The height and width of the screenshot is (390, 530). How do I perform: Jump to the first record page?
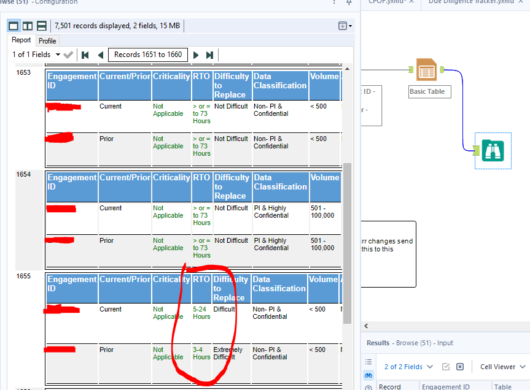click(x=85, y=54)
